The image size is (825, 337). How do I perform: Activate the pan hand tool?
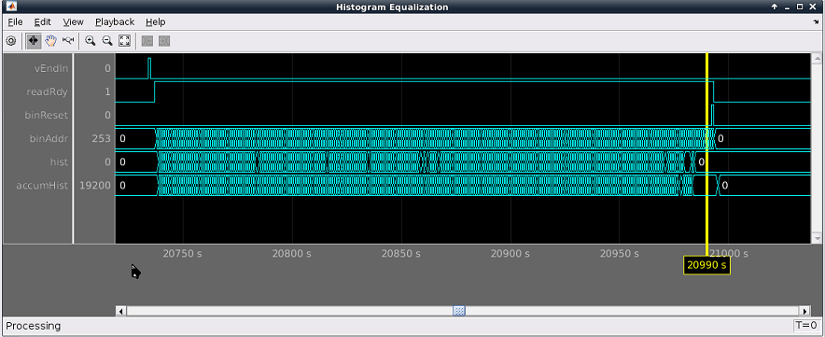50,40
